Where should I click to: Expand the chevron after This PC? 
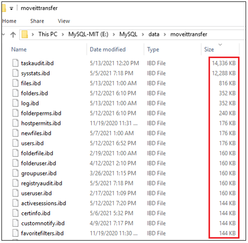[63, 35]
